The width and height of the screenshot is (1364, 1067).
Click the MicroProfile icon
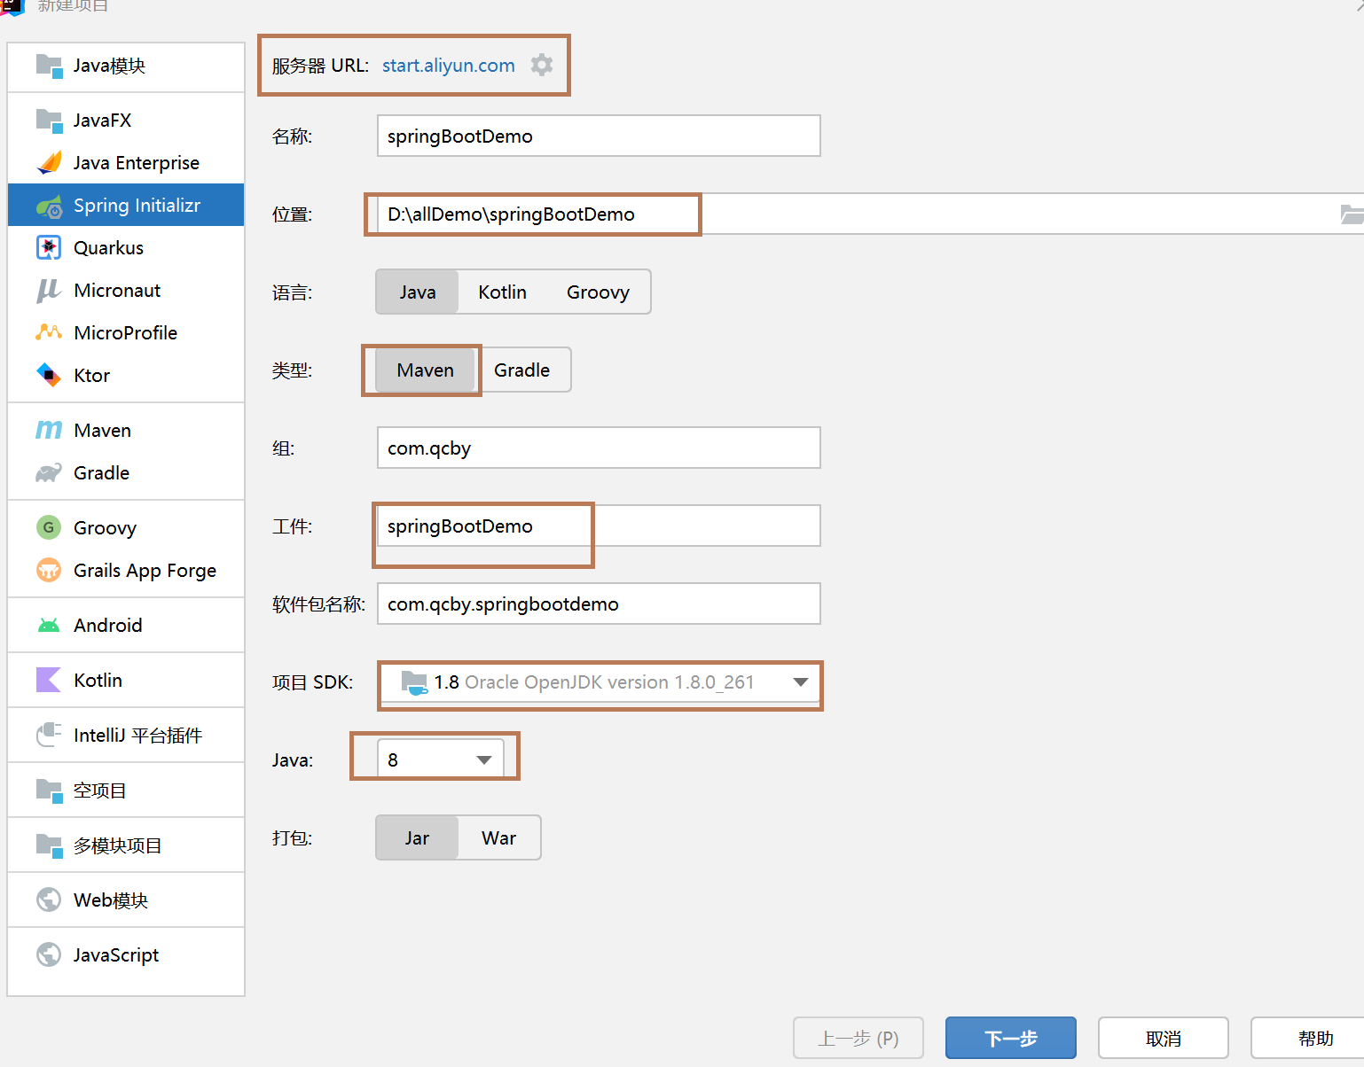49,333
